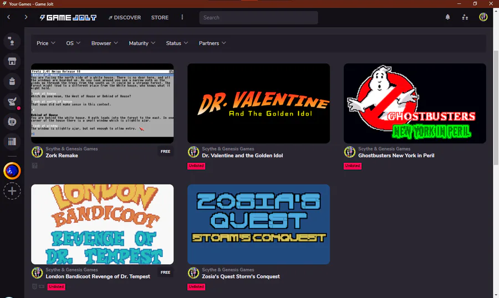Image resolution: width=499 pixels, height=298 pixels.
Task: Open Zork Remake game thumbnail
Action: click(102, 104)
